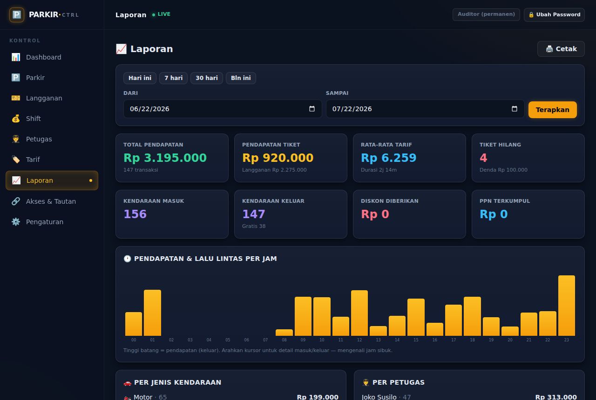Click the Cetak print button
596x400 pixels.
pyautogui.click(x=561, y=49)
